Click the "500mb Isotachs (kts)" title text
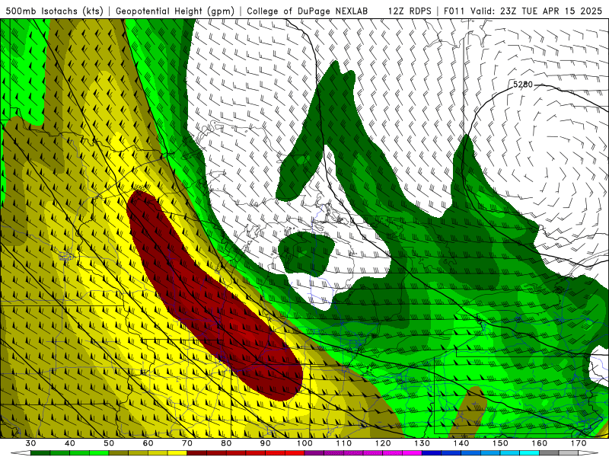This screenshot has width=609, height=457. [54, 11]
